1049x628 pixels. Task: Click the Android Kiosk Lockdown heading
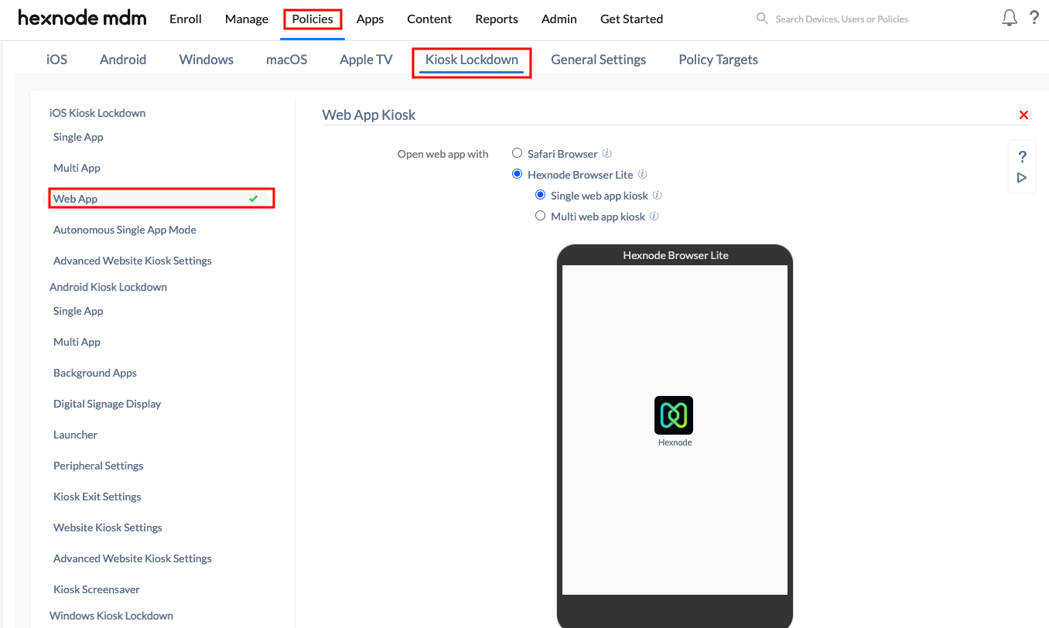click(x=108, y=287)
